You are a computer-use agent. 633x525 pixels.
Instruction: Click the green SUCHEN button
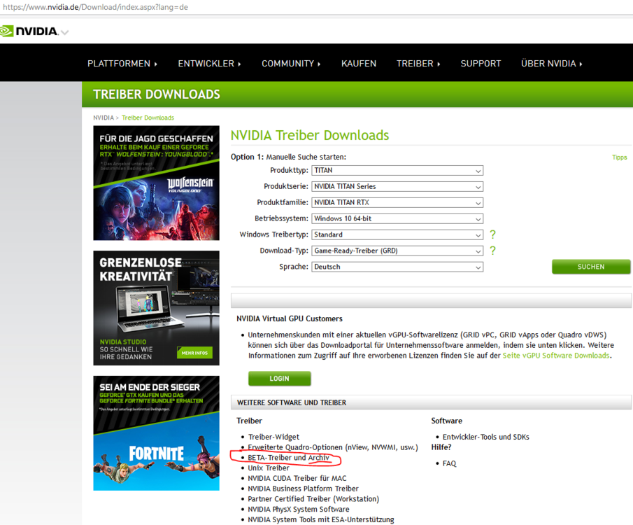pos(591,267)
